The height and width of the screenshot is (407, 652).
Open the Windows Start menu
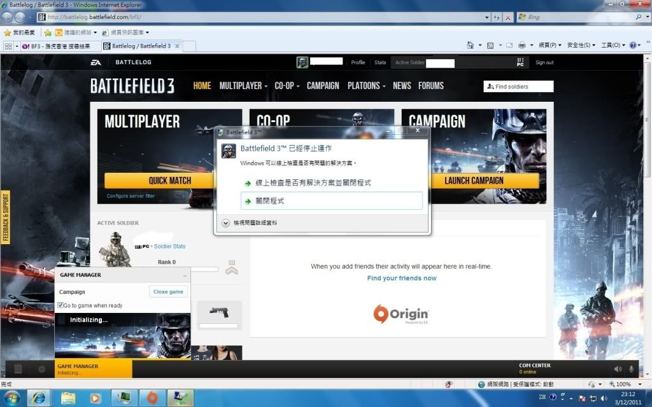point(11,398)
